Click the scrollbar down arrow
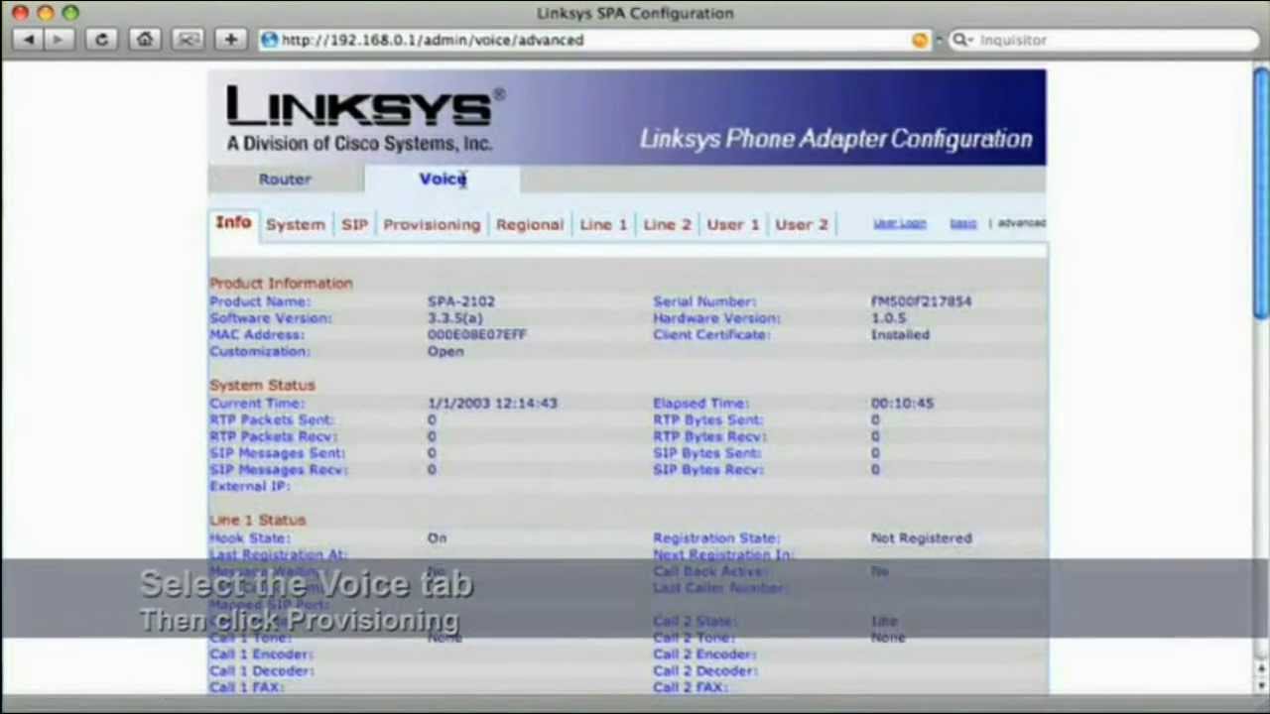Viewport: 1270px width, 714px height. (1261, 686)
